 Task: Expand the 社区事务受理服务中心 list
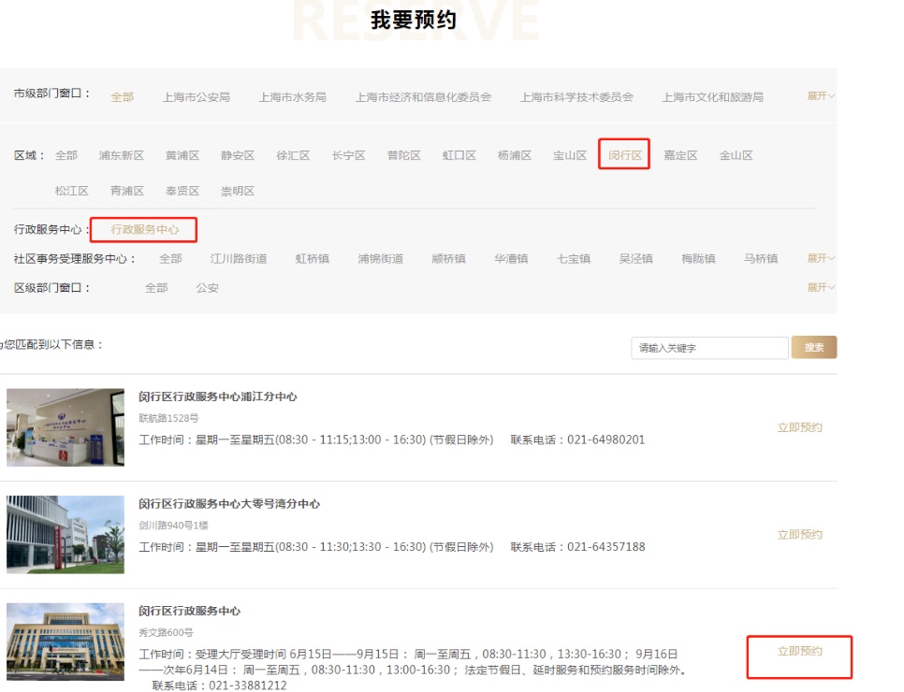[821, 258]
